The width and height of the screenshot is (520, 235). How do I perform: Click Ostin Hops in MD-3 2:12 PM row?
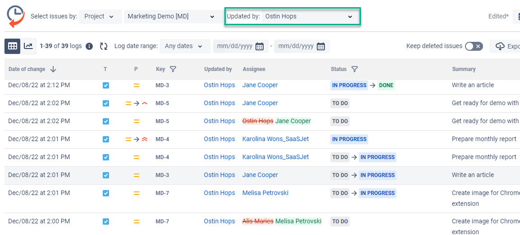(219, 85)
